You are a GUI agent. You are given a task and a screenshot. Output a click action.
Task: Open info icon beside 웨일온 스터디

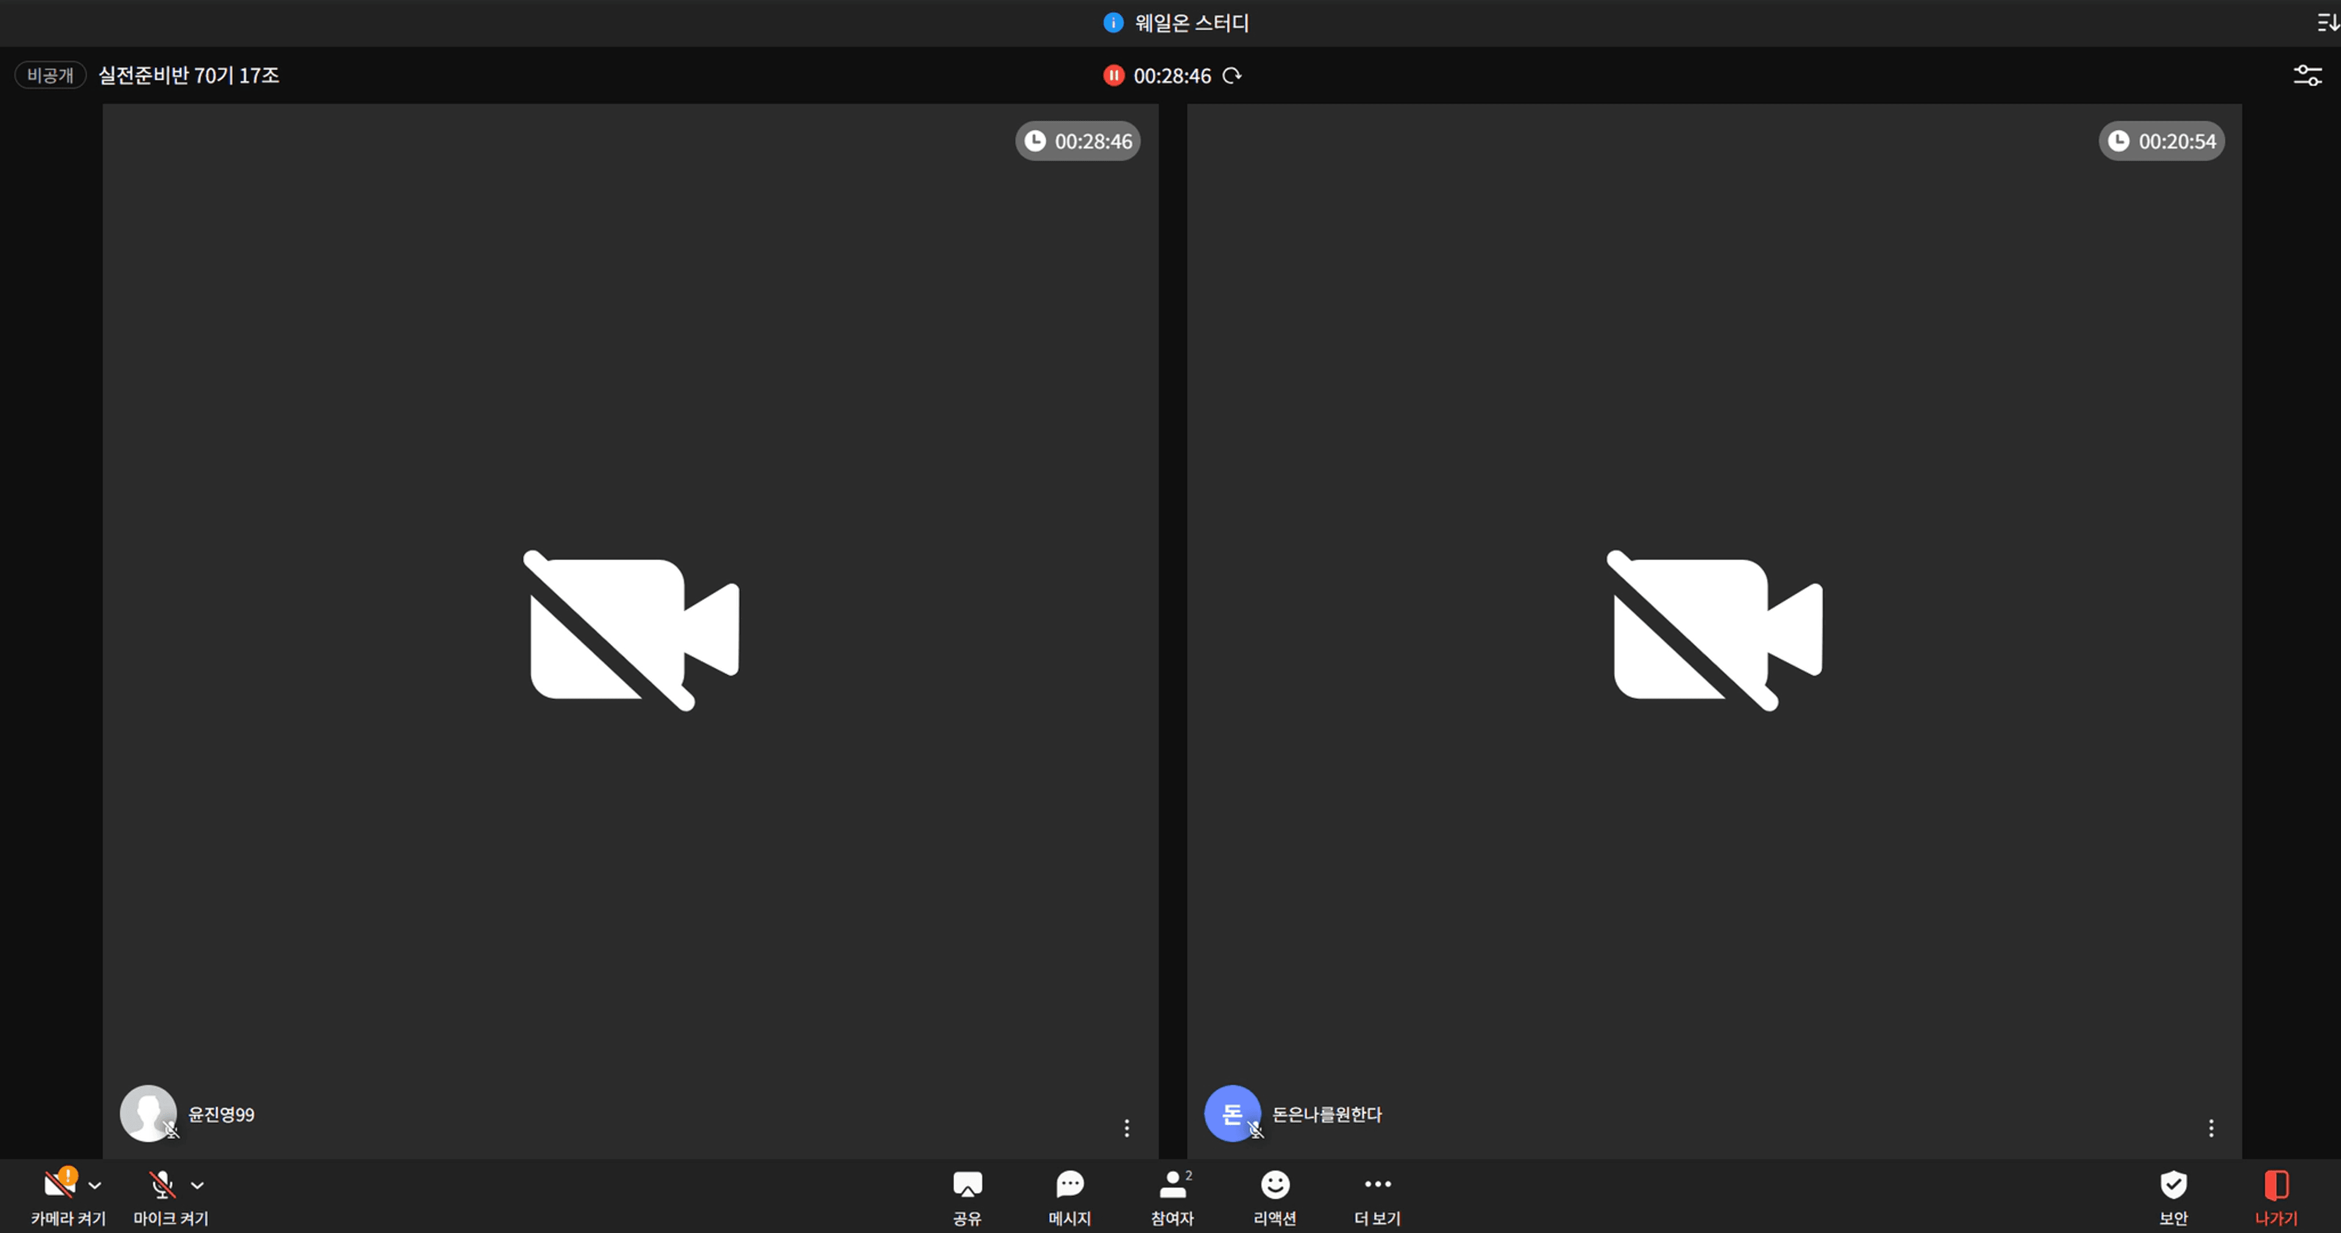1113,23
